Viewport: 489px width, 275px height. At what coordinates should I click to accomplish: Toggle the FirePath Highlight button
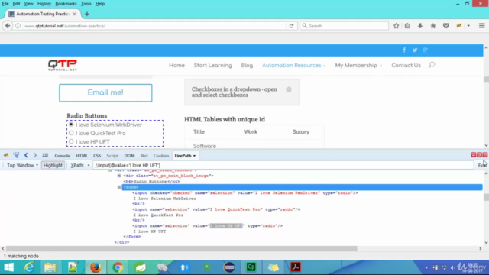[x=53, y=165]
